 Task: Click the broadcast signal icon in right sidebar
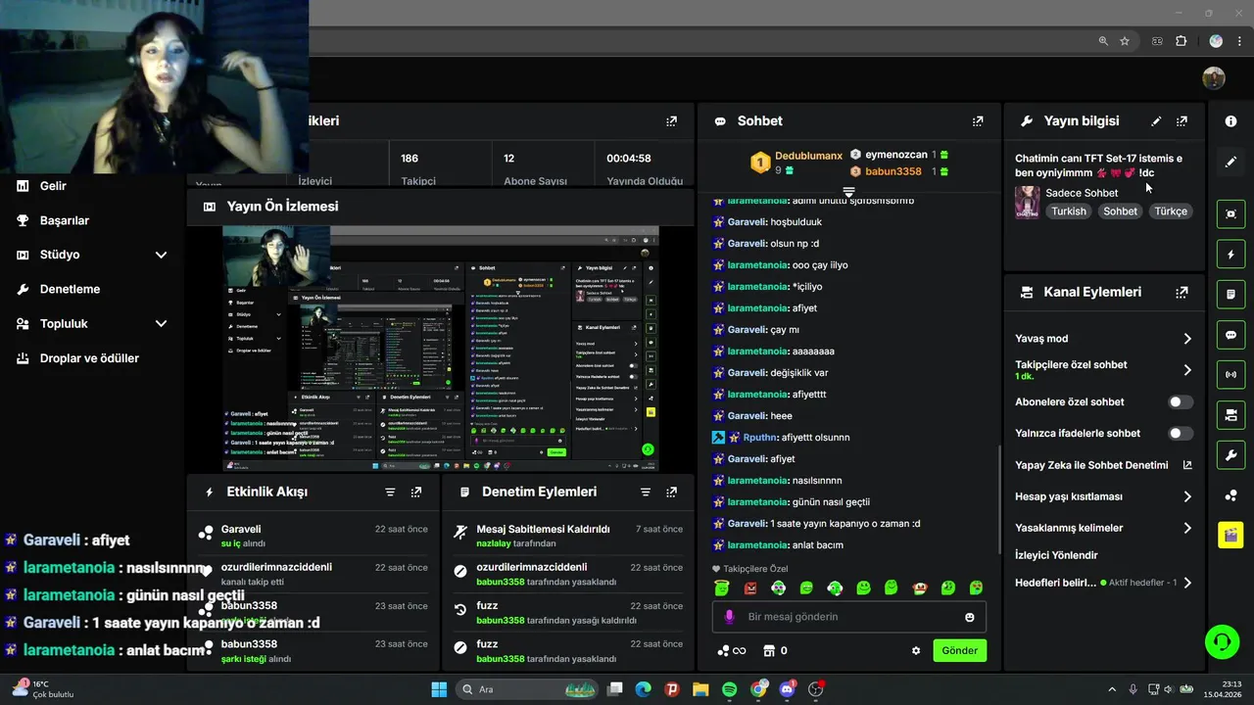point(1230,374)
